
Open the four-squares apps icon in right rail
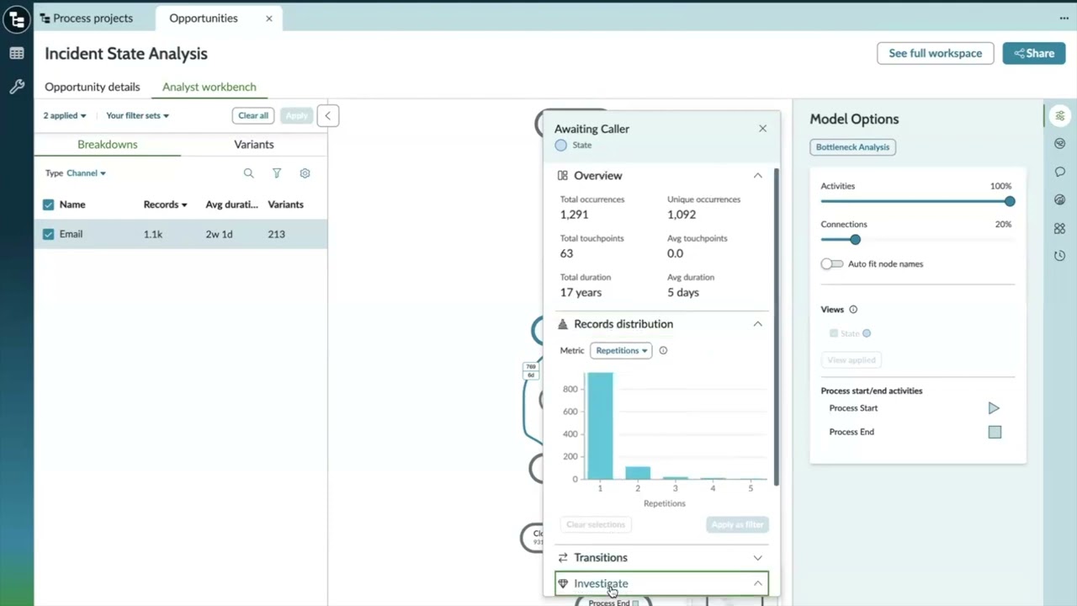[1060, 228]
